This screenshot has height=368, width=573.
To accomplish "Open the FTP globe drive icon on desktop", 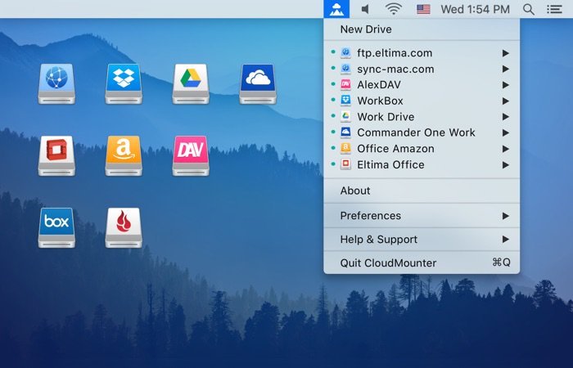I will pos(56,83).
